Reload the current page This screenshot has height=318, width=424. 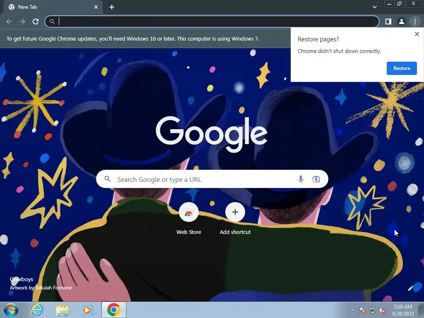36,22
